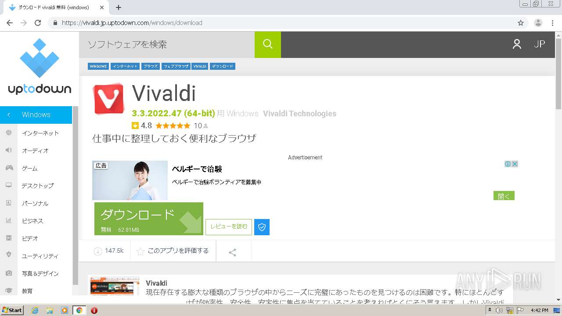This screenshot has width=562, height=316.
Task: Open the 教育 category
Action: pyautogui.click(x=27, y=291)
